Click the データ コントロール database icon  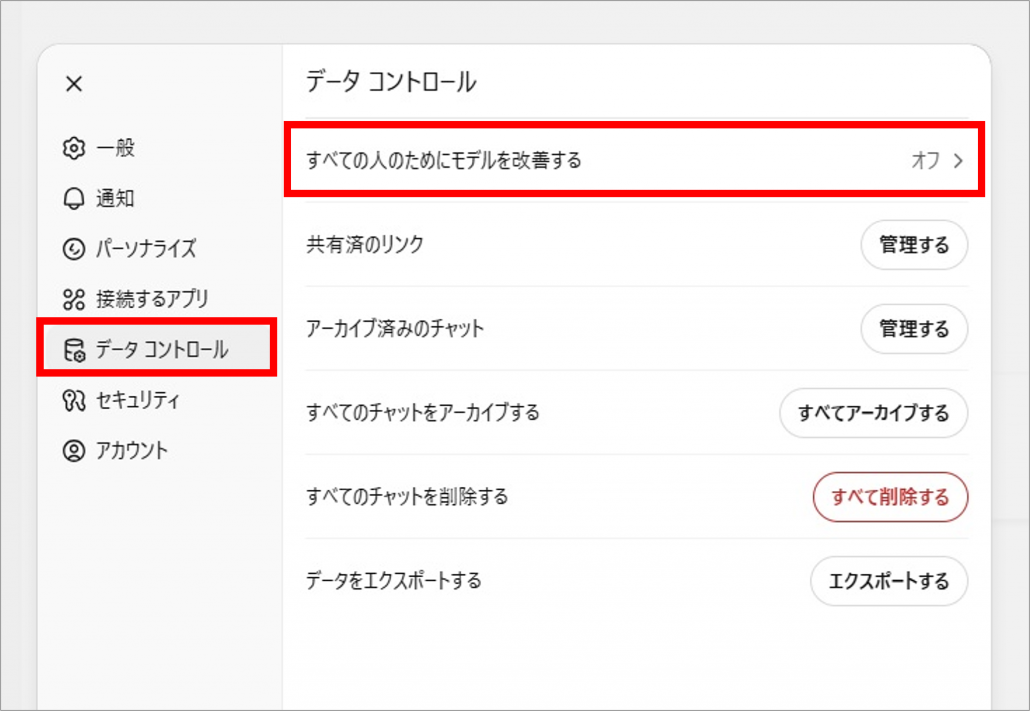pos(74,350)
